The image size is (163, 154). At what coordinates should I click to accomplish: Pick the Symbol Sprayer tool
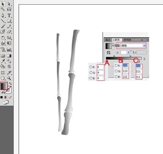(x=3, y=50)
